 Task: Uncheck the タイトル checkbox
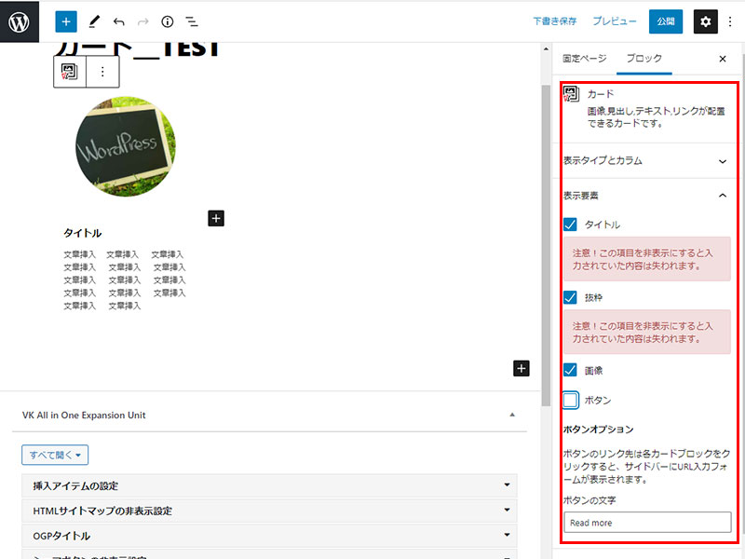pyautogui.click(x=571, y=225)
